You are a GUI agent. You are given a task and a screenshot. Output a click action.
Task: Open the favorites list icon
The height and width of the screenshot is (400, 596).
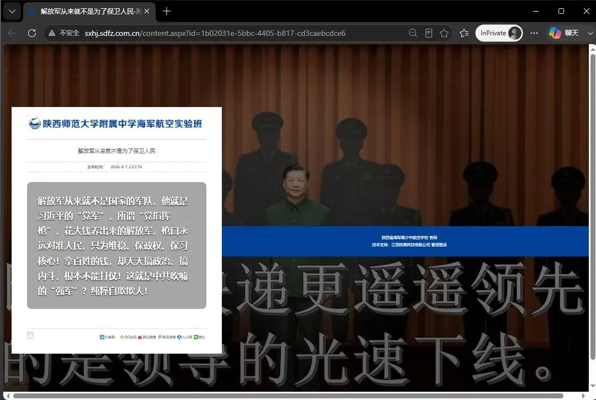(464, 33)
